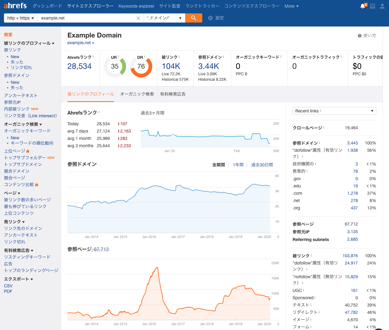The width and height of the screenshot is (389, 330).
Task: Click info icon beside クロールページ
Action: tap(324, 127)
